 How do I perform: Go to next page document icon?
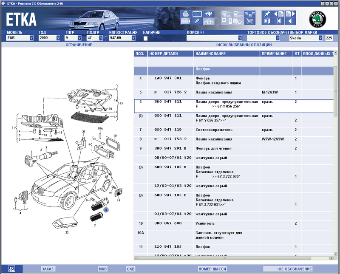290,14
